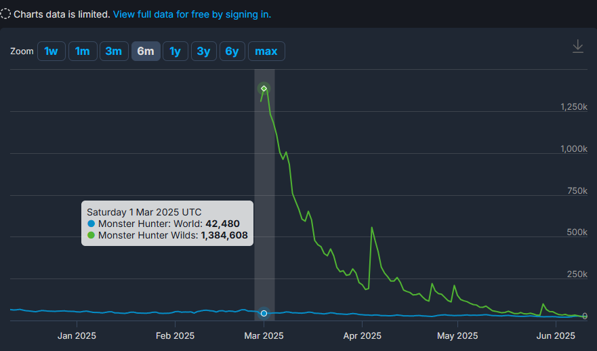Click the Jun 2025 axis label
This screenshot has height=351, width=597.
(x=556, y=335)
